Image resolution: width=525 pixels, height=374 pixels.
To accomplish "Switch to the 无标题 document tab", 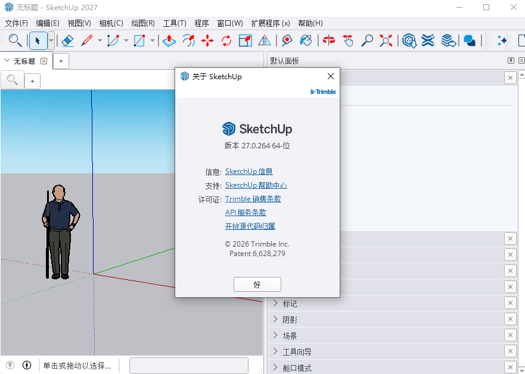I will pyautogui.click(x=24, y=61).
